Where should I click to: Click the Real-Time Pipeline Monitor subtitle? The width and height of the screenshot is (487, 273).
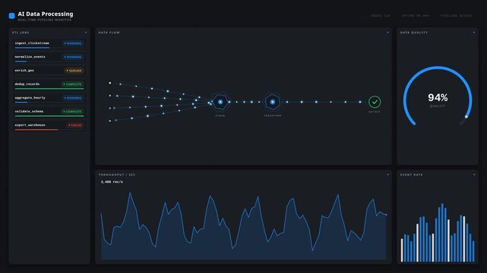point(45,20)
